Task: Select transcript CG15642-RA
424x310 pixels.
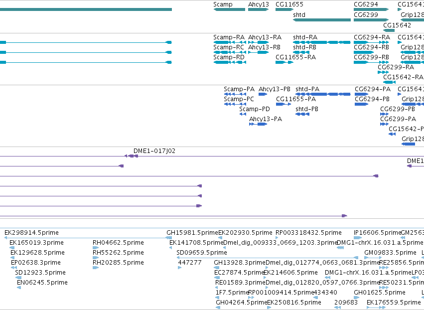Action: 390,82
